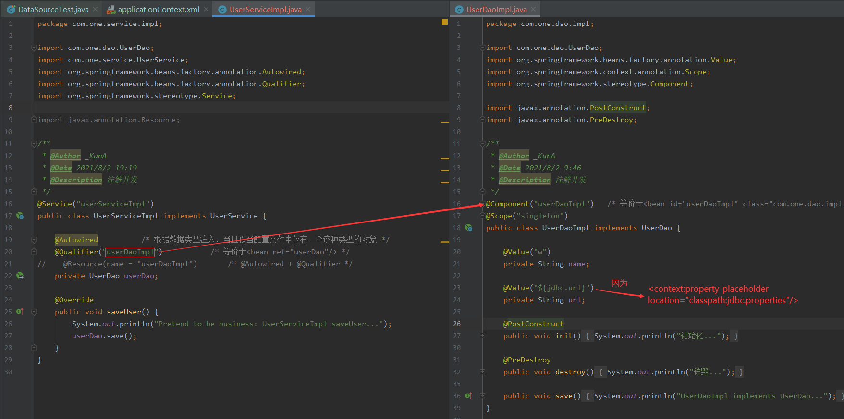Click the @Value("w") annotation
Screen dimensions: 844x419
pyautogui.click(x=527, y=252)
